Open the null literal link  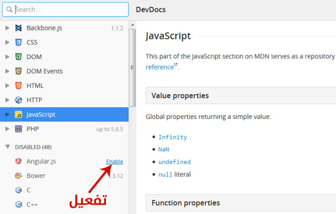tap(165, 174)
